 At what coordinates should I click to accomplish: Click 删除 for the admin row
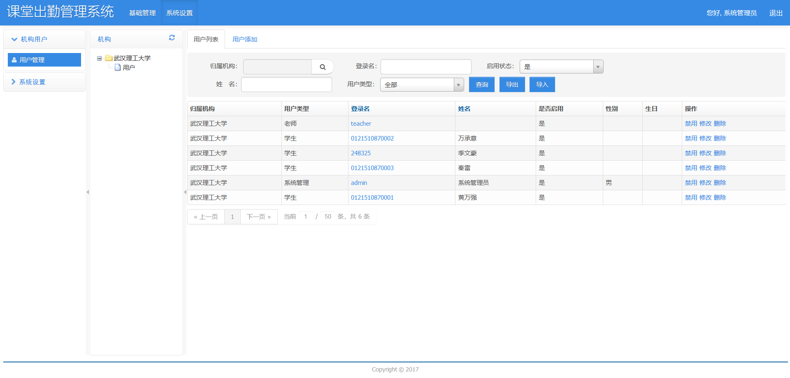[x=720, y=183]
